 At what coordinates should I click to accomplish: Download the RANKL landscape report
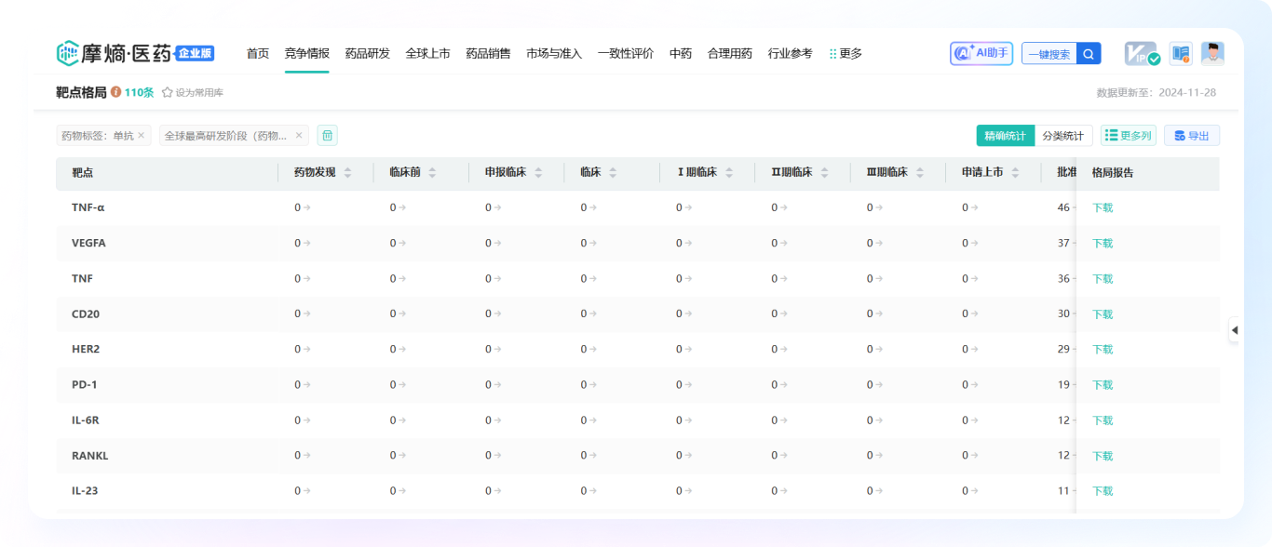[x=1103, y=456]
